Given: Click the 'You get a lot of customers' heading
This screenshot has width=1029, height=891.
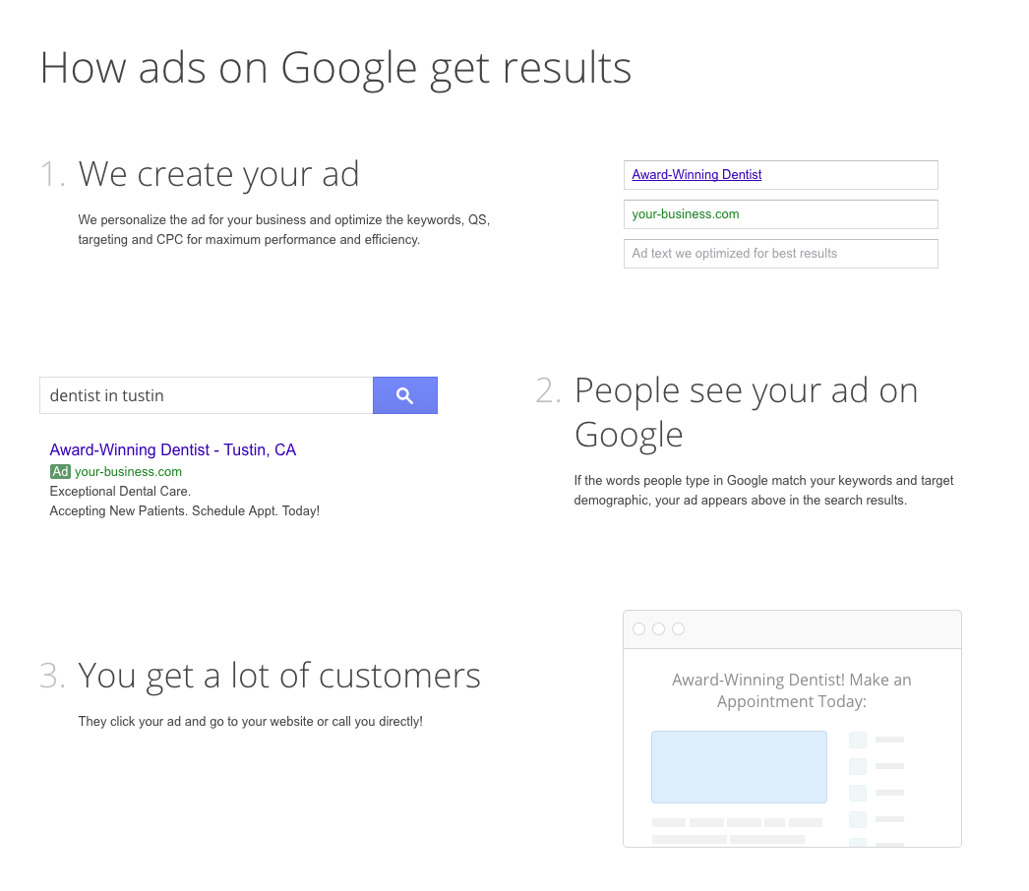Looking at the screenshot, I should (x=279, y=676).
